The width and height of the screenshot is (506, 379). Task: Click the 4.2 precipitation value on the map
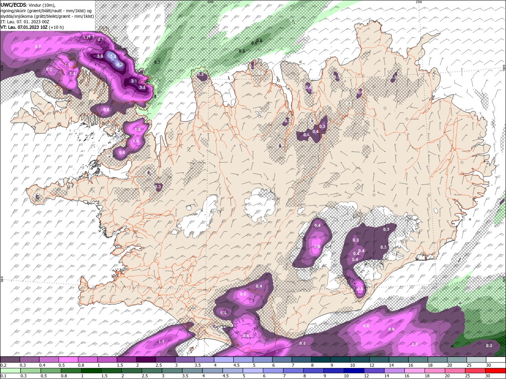click(x=120, y=64)
